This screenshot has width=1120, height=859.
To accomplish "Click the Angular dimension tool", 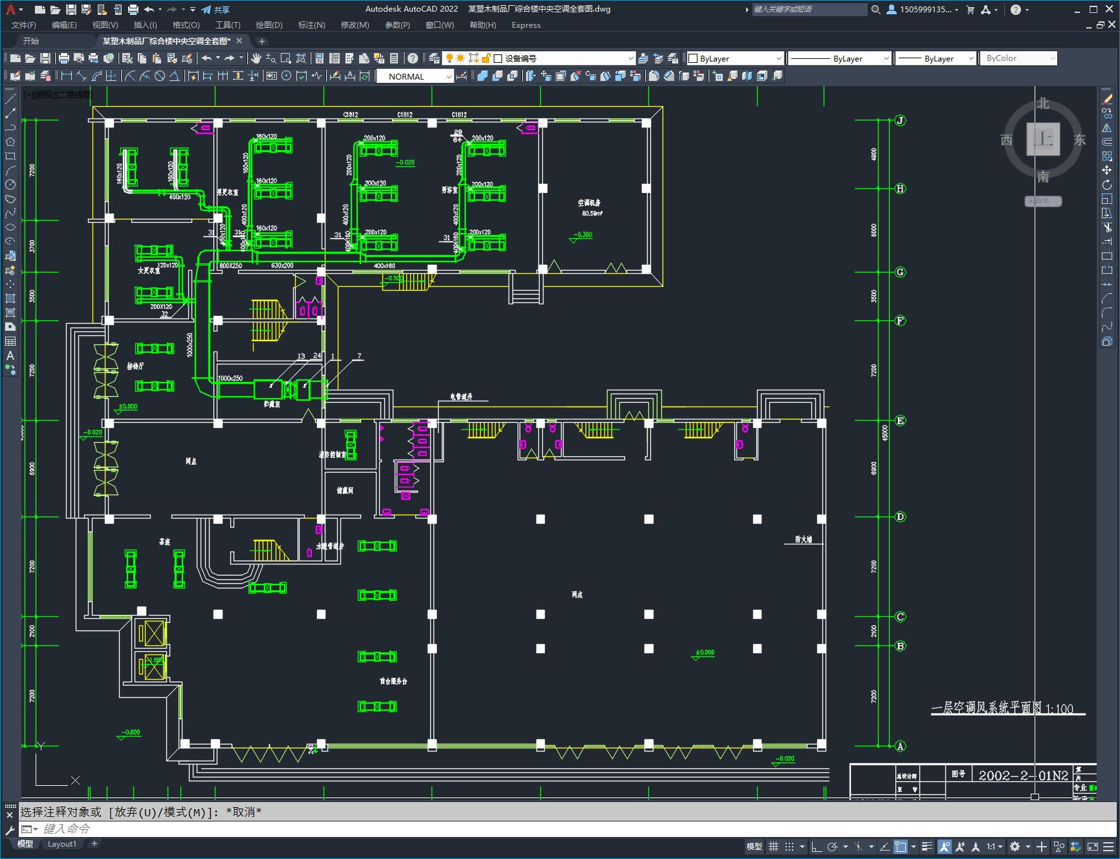I will point(174,76).
